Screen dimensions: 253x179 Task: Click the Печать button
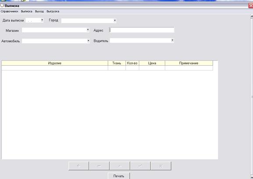click(119, 176)
